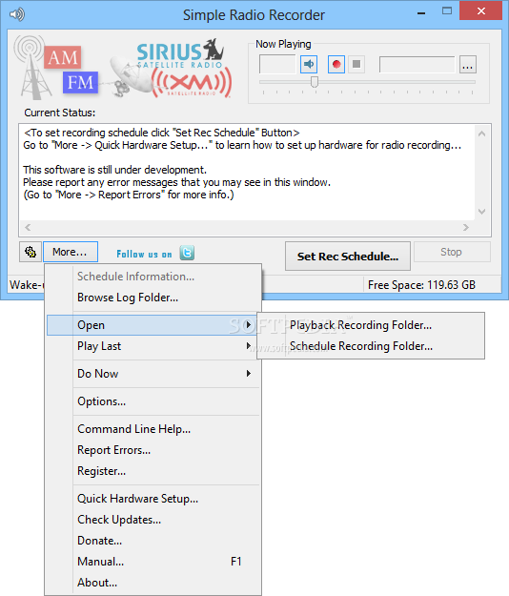The height and width of the screenshot is (596, 509).
Task: Expand the Open submenu
Action: tap(153, 325)
